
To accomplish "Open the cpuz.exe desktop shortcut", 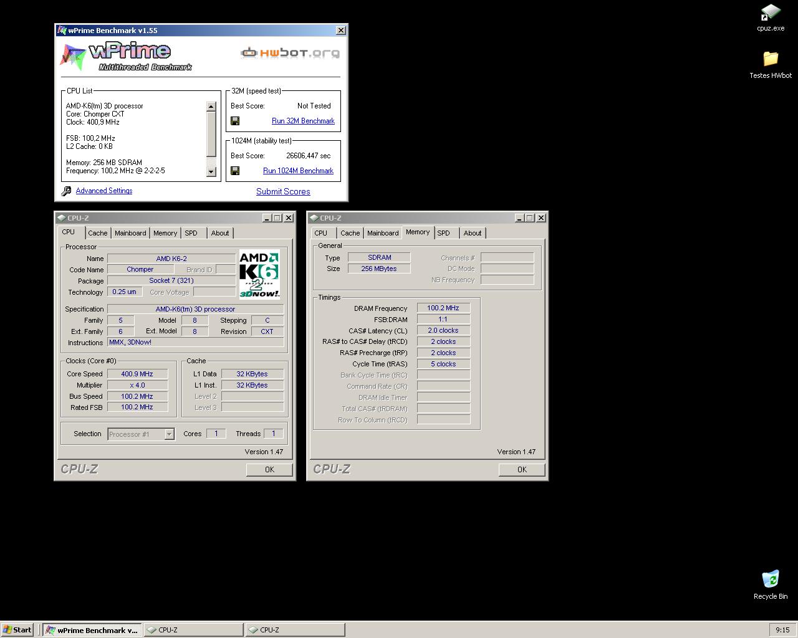I will tap(771, 17).
